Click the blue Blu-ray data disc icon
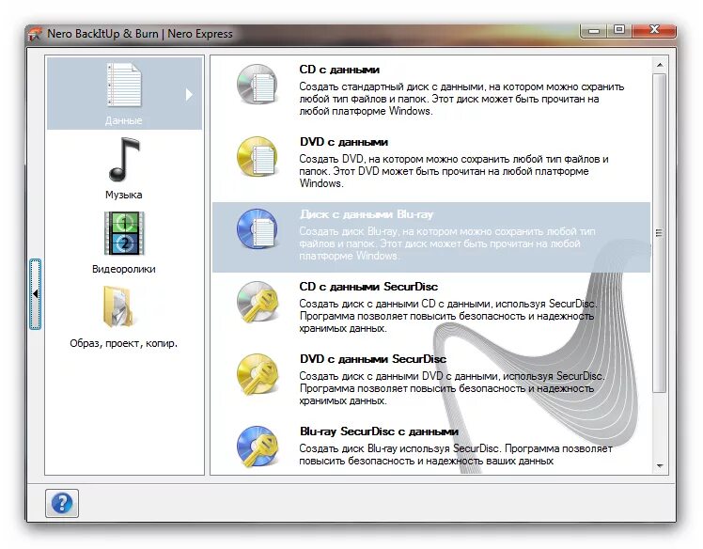The height and width of the screenshot is (549, 703). coord(258,228)
